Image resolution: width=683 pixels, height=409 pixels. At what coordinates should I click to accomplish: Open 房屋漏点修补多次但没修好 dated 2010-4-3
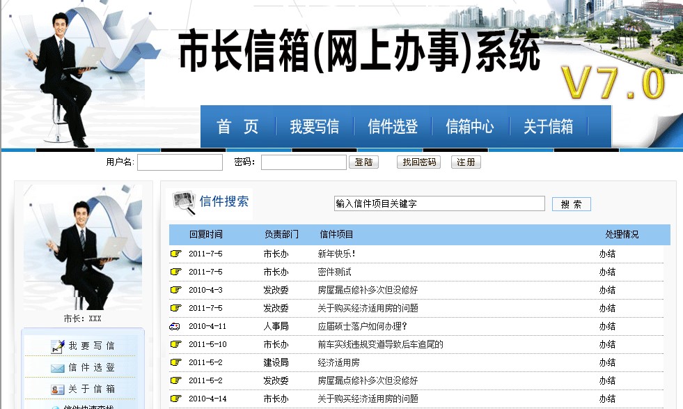(368, 290)
